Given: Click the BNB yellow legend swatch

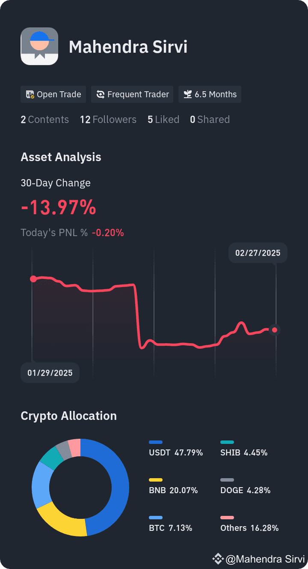Looking at the screenshot, I should pyautogui.click(x=156, y=480).
